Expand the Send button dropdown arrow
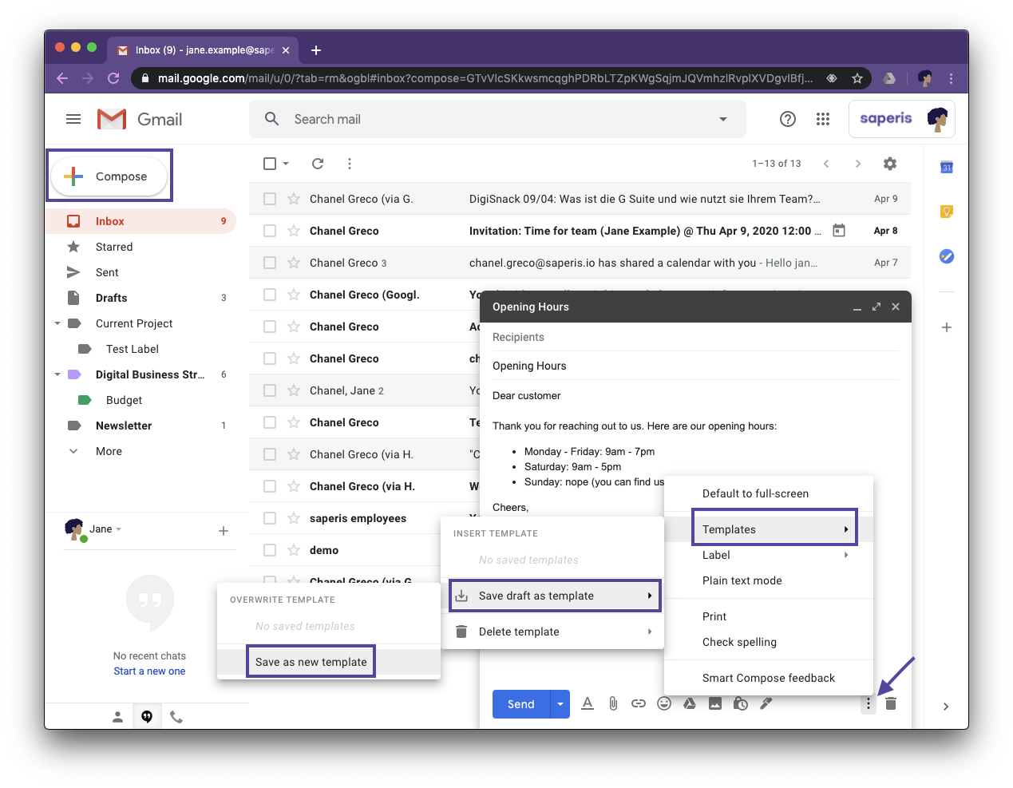Image resolution: width=1013 pixels, height=788 pixels. pyautogui.click(x=560, y=703)
